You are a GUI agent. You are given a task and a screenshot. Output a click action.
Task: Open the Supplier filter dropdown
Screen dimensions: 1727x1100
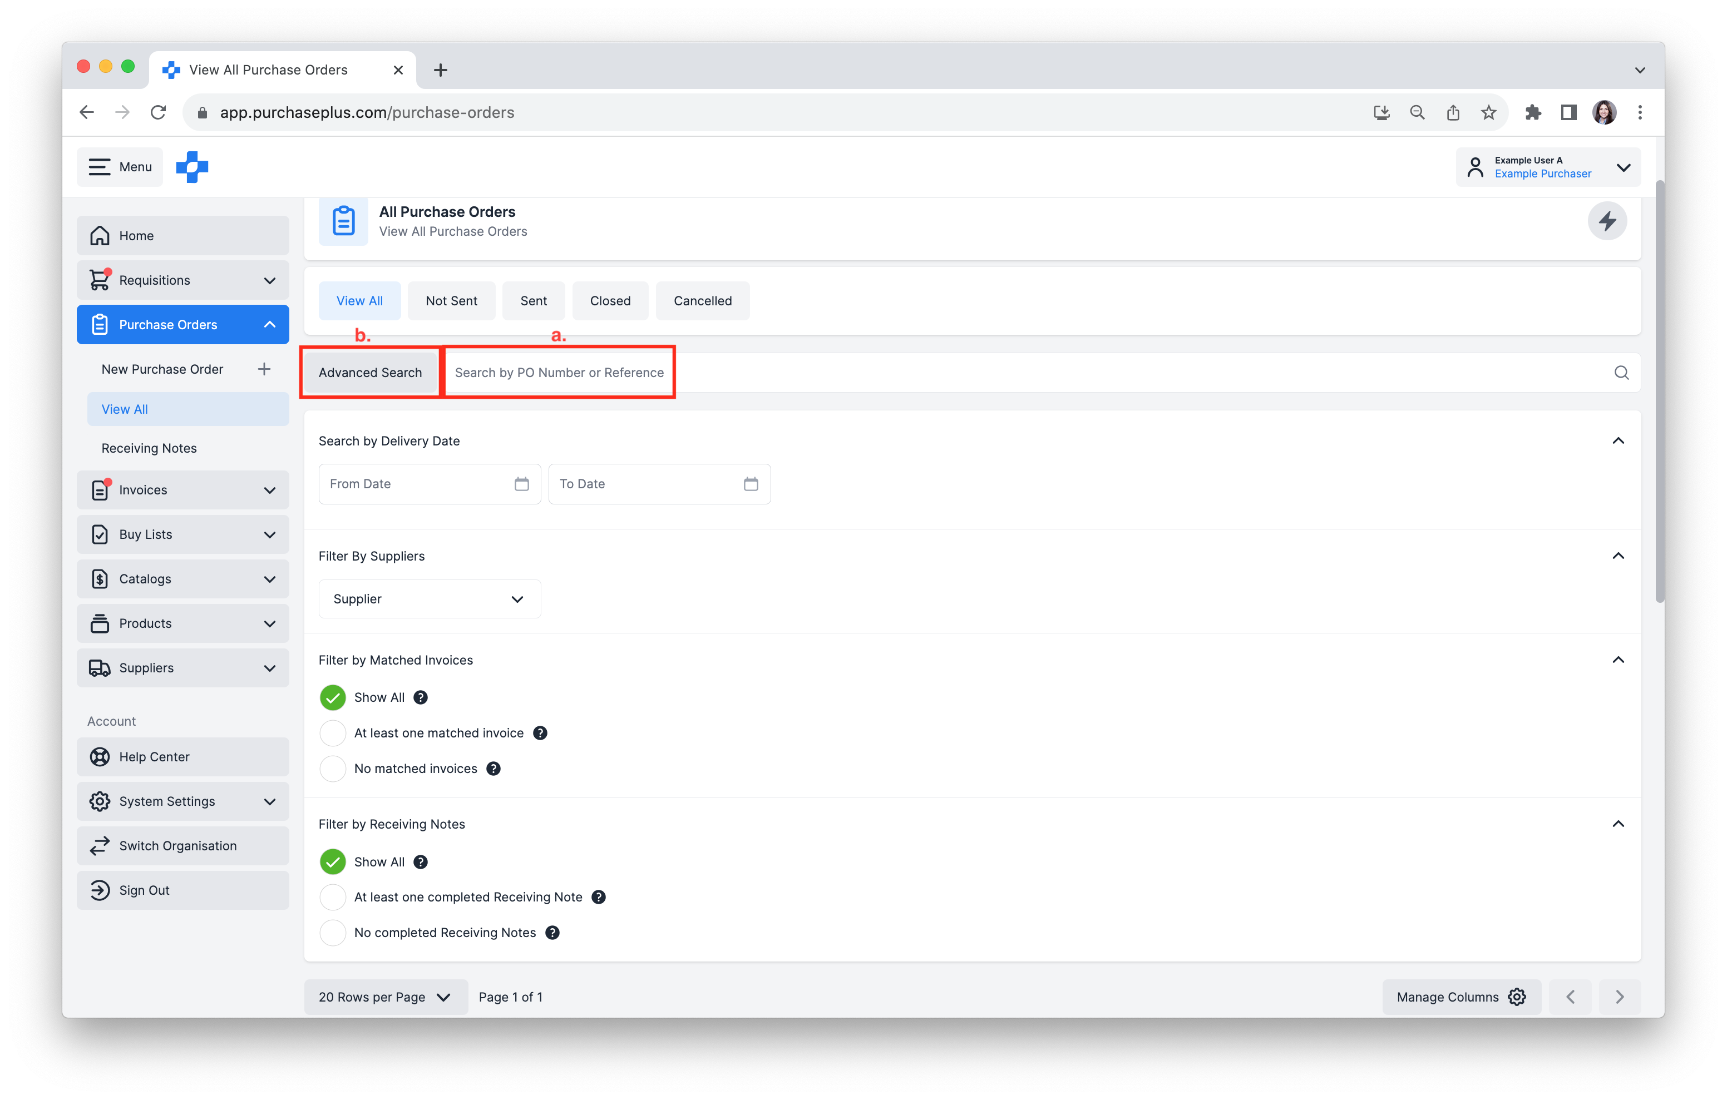pyautogui.click(x=429, y=598)
